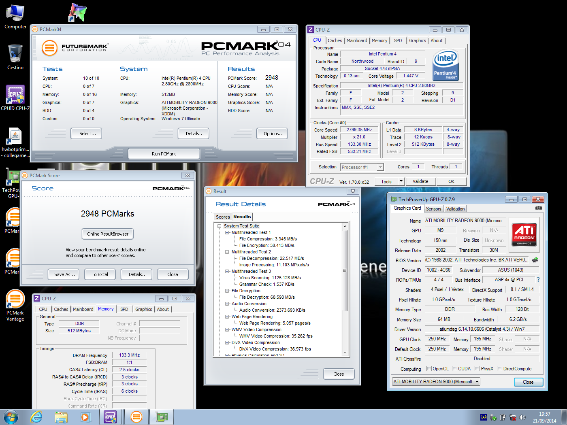This screenshot has height=425, width=567.
Task: Collapse the System Test Suite tree node
Action: 220,226
